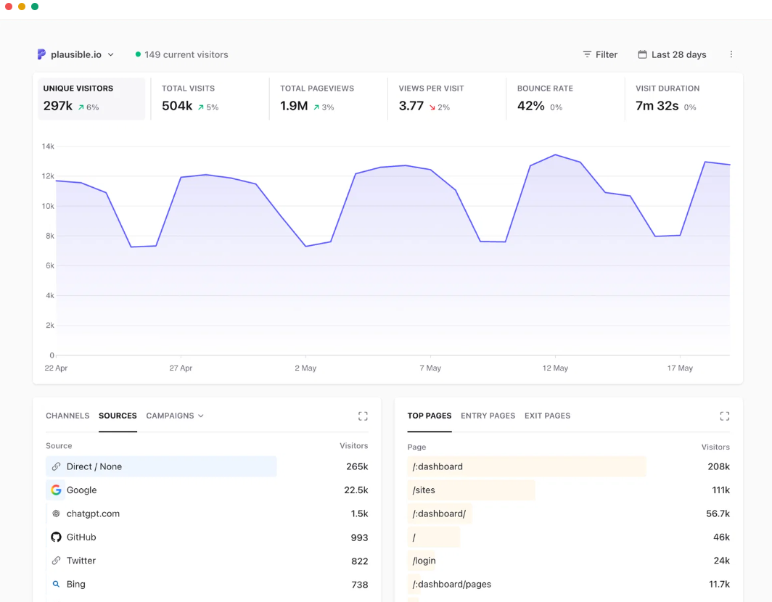Screen dimensions: 772x602
Task: Open the 149 current visitors realtime view
Action: click(181, 54)
